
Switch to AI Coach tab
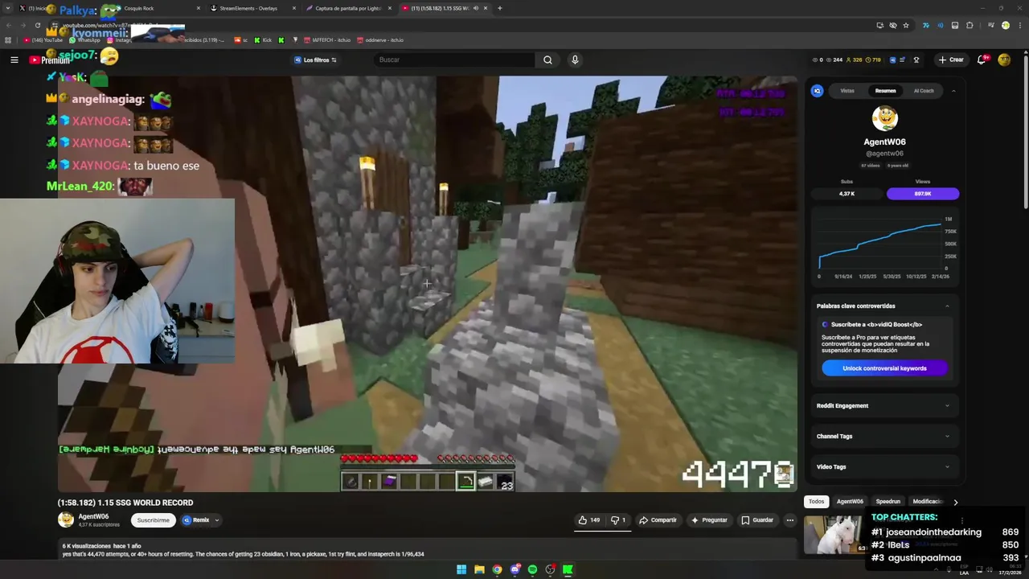click(x=924, y=91)
